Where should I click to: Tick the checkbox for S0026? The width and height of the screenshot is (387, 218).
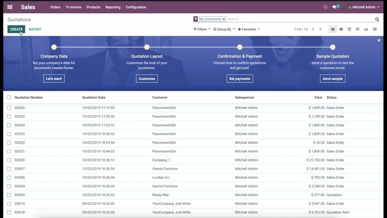(x=9, y=108)
